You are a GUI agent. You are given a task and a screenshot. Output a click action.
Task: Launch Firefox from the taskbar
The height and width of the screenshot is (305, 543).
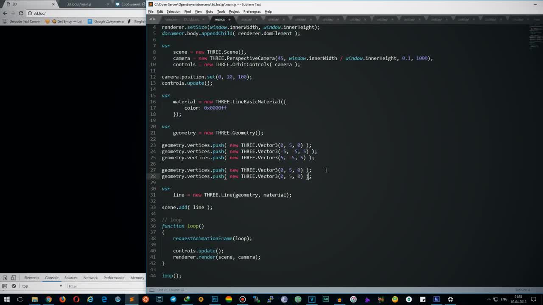62,299
